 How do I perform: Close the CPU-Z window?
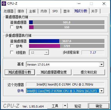click(x=104, y=4)
